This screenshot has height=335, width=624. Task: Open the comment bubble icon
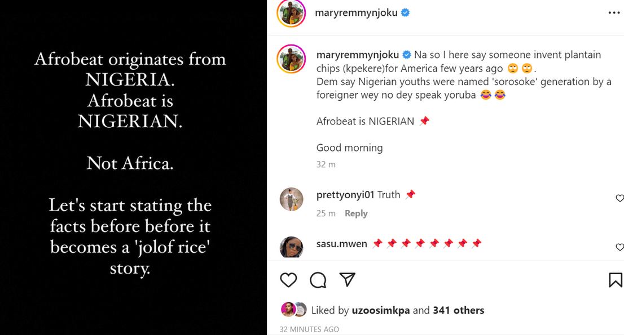(318, 280)
